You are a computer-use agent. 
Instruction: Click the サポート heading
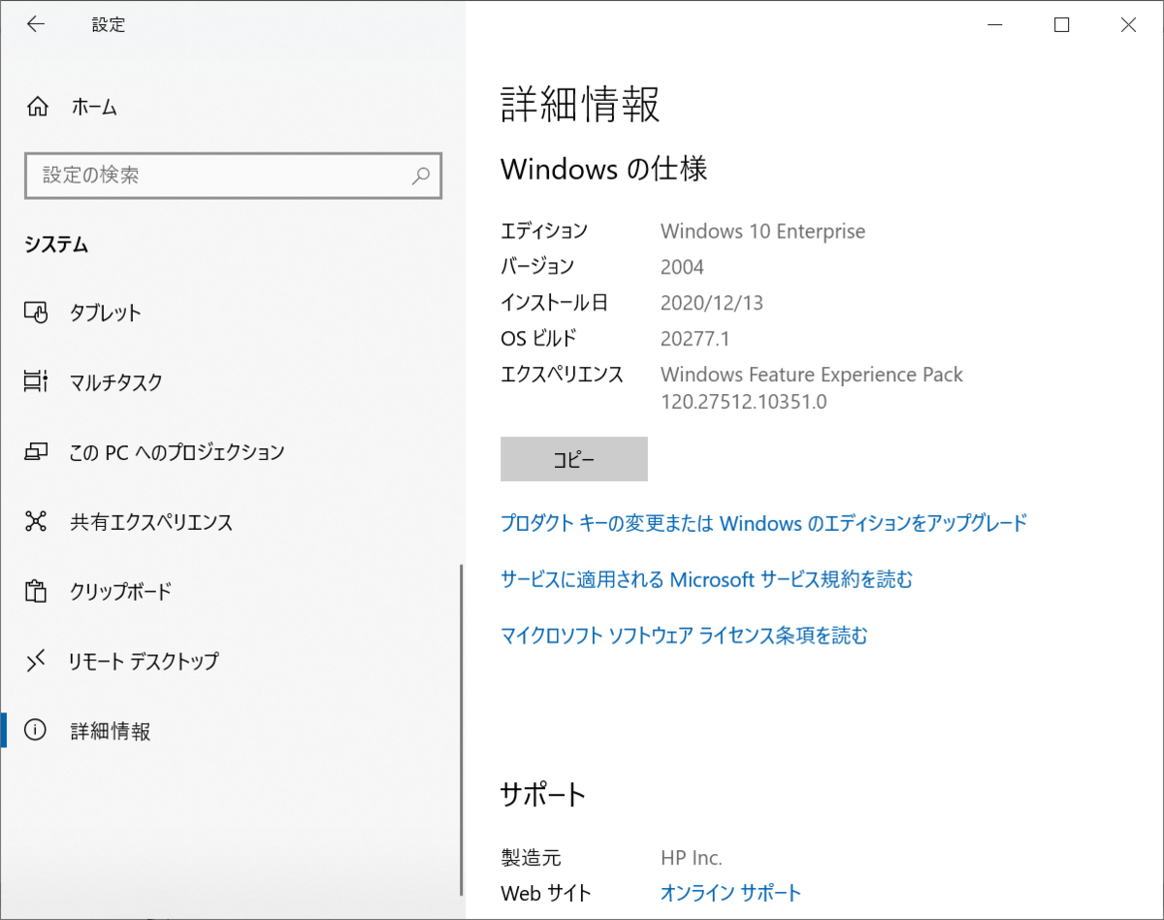click(x=543, y=795)
